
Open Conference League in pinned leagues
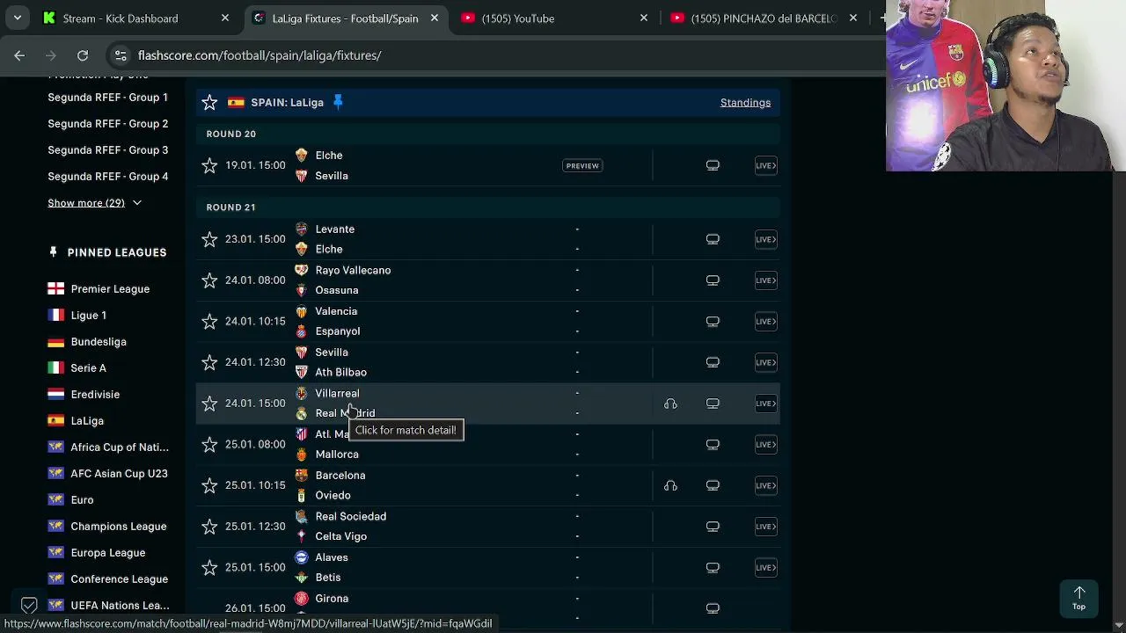pos(120,579)
